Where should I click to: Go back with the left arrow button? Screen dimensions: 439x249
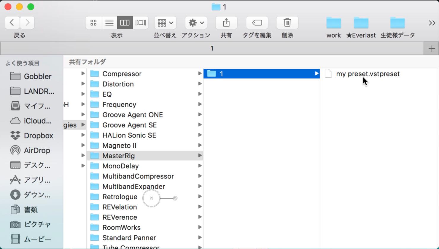[12, 23]
